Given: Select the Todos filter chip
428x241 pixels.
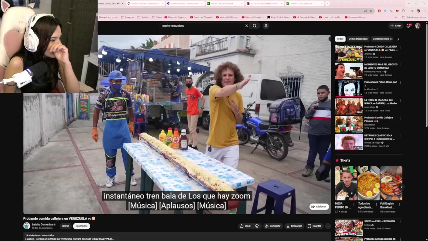Looking at the screenshot, I should coord(340,39).
